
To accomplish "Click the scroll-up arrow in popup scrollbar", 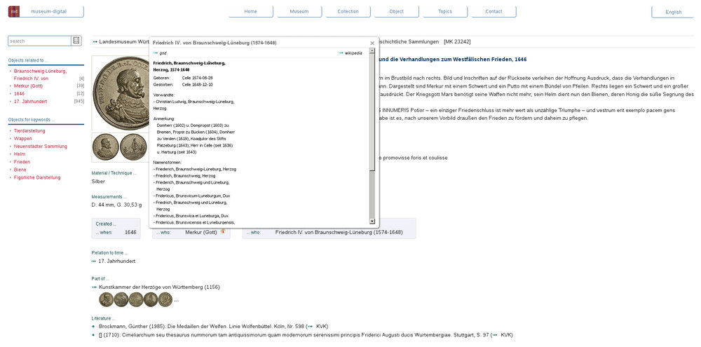I will coord(372,52).
